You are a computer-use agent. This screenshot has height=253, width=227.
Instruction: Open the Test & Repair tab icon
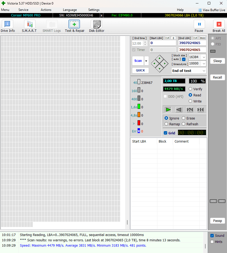coord(74,24)
